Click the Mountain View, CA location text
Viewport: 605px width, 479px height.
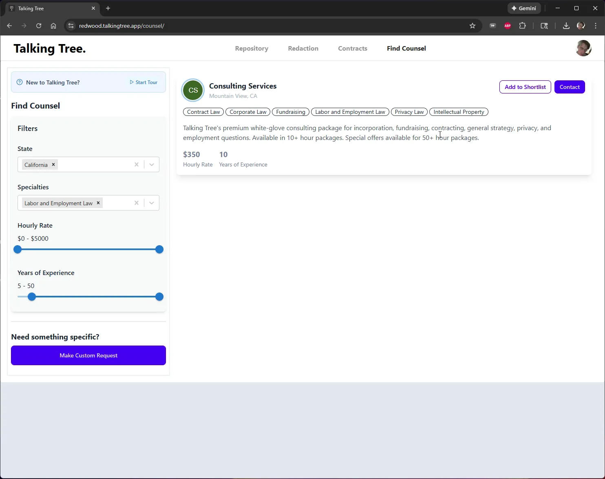pos(233,96)
